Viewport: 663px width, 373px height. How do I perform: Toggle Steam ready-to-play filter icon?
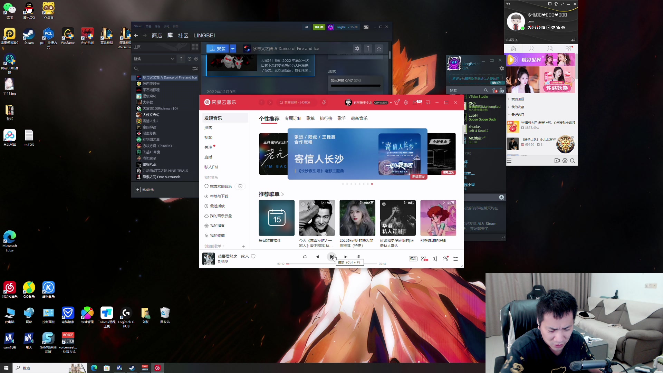[x=196, y=59]
